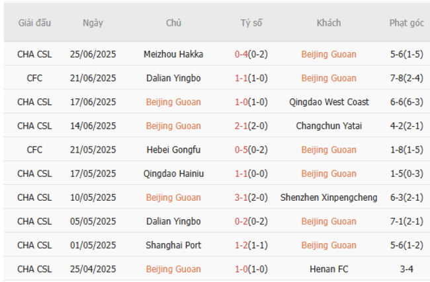
Task: Open Beijing Guoan link in 25/06/2025 row
Action: pos(328,55)
